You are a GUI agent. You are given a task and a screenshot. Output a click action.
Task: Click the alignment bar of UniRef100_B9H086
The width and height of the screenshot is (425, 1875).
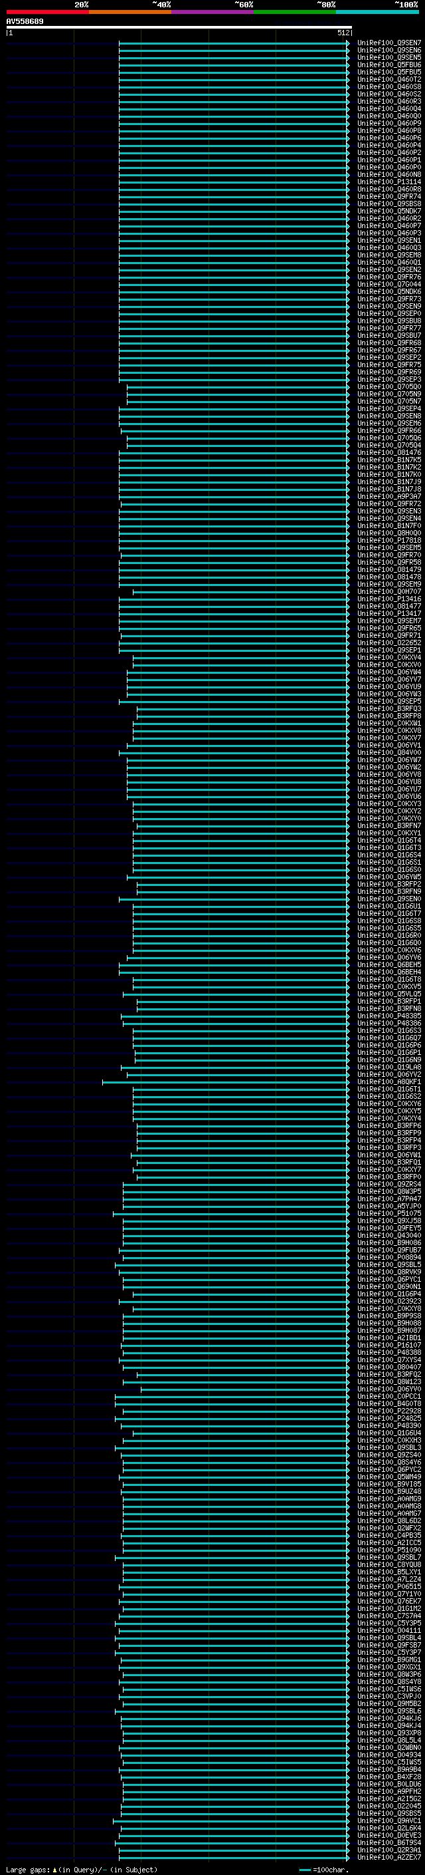coord(235,1243)
